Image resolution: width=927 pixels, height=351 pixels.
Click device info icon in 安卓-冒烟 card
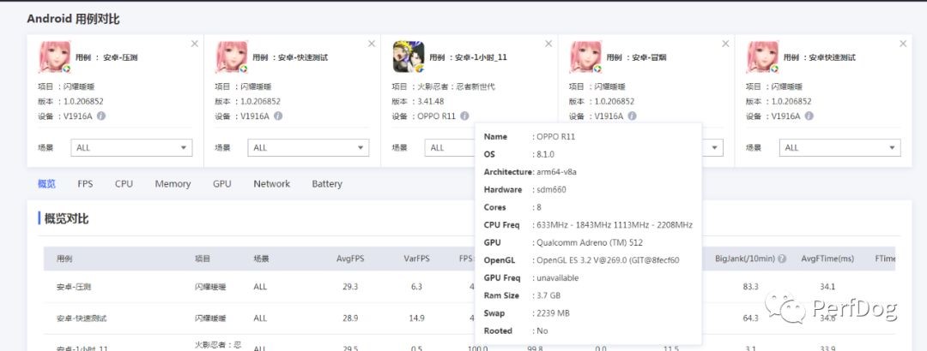coord(632,116)
